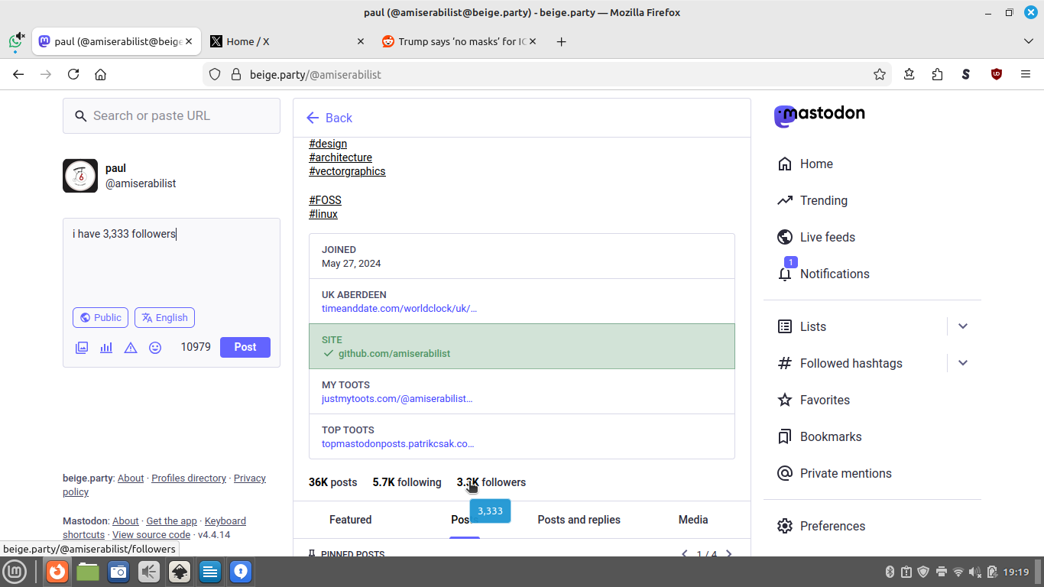Open the Public visibility dropdown
The height and width of the screenshot is (587, 1044).
(x=100, y=318)
